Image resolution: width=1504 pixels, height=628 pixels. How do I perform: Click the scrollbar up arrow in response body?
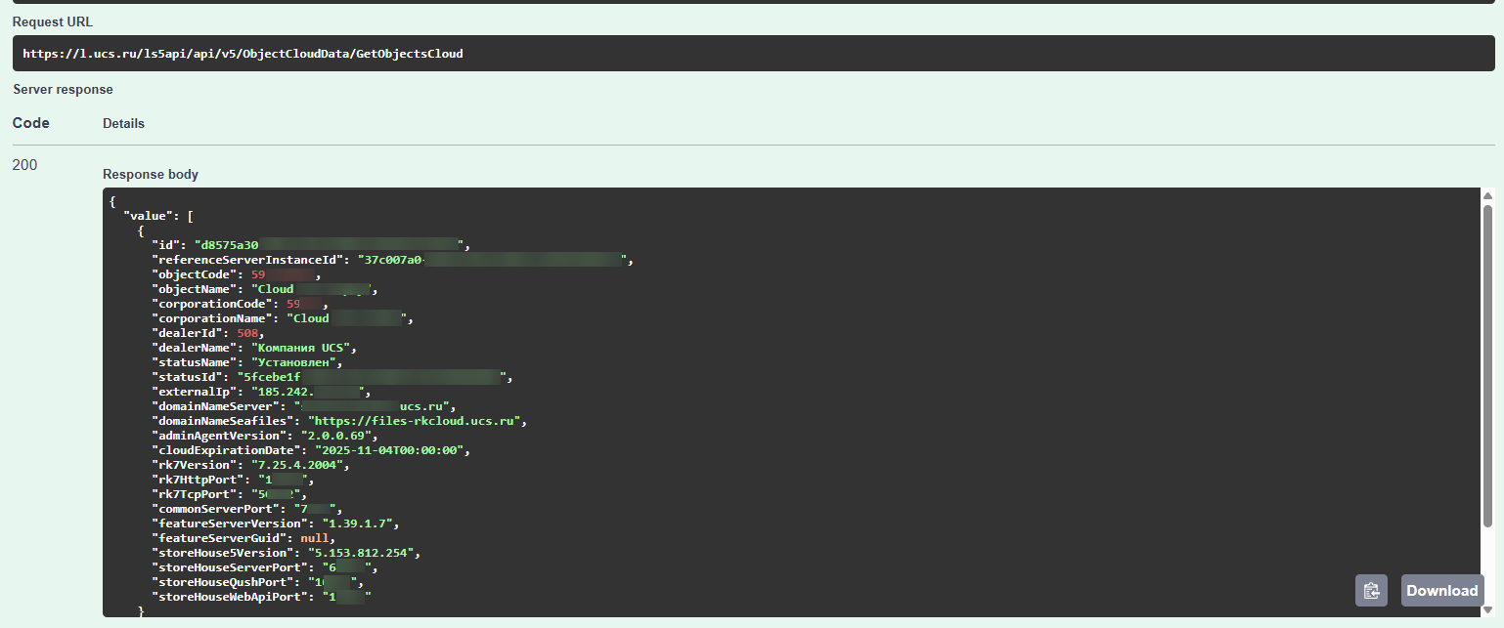(x=1487, y=194)
